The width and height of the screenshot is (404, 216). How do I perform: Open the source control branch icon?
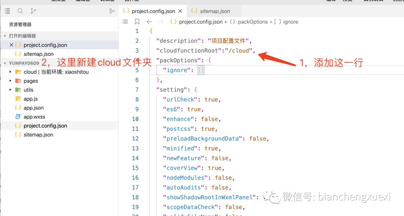point(33,11)
